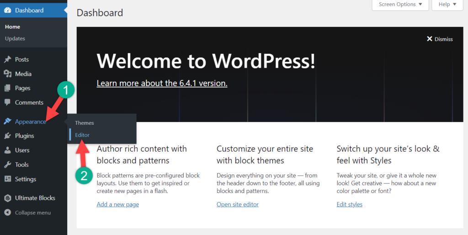Click the Settings sliders icon
This screenshot has width=468, height=235.
(7, 179)
